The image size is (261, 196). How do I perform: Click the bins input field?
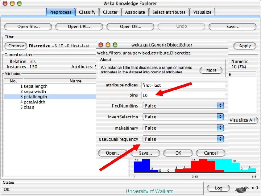coord(183,95)
